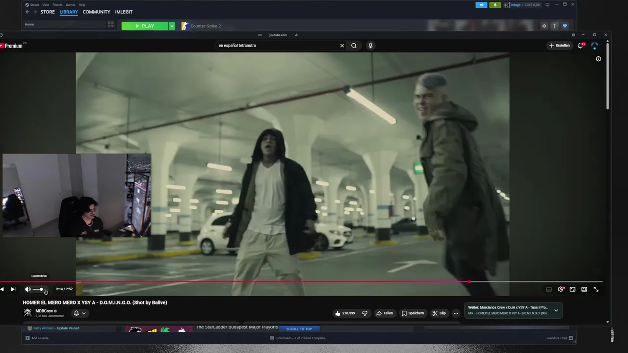Go to YouTube Premium home logo
This screenshot has height=353, width=628.
(12, 46)
